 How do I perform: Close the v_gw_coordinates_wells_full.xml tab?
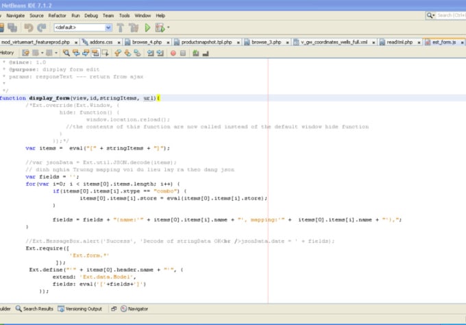374,43
